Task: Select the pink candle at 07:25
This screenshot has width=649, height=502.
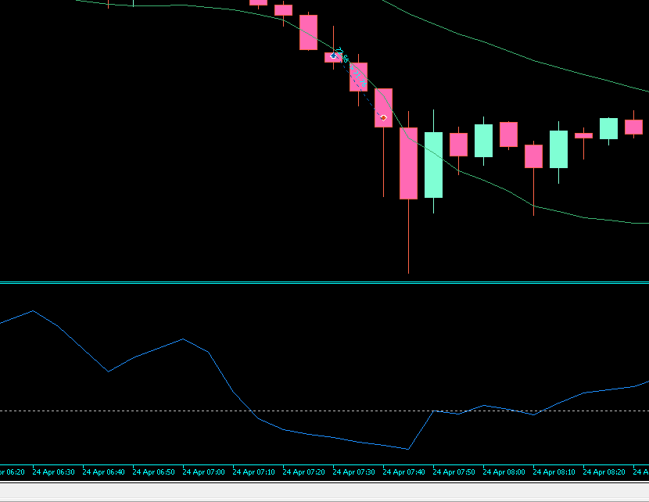Action: 308,32
